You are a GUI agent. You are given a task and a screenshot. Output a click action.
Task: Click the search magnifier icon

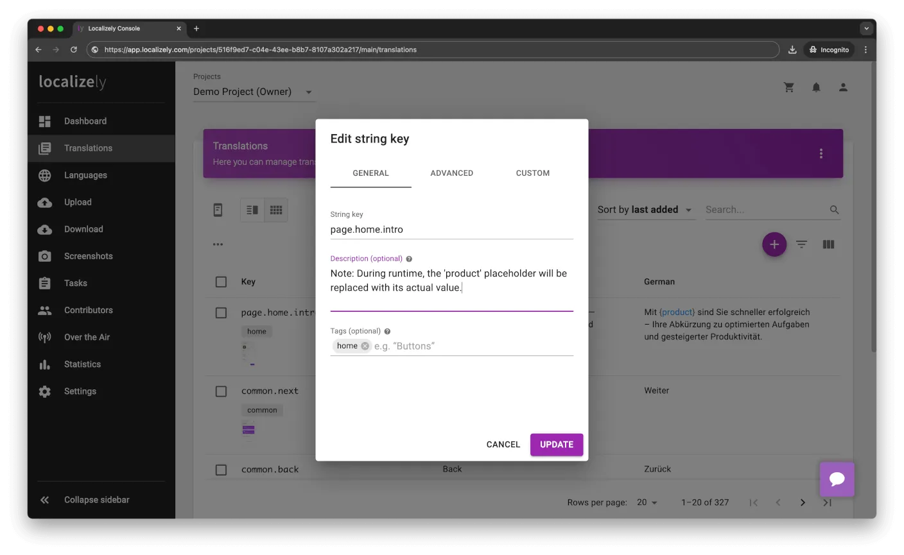click(834, 210)
